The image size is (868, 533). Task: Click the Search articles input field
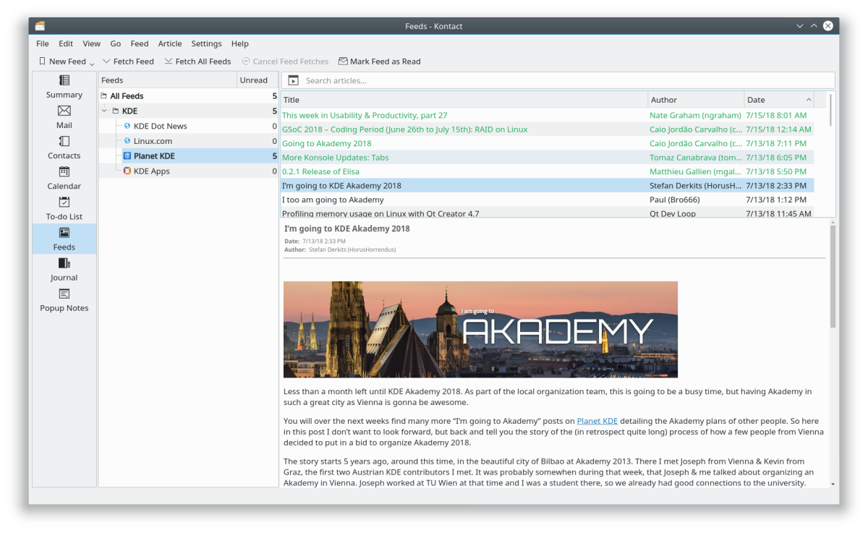[x=564, y=80]
